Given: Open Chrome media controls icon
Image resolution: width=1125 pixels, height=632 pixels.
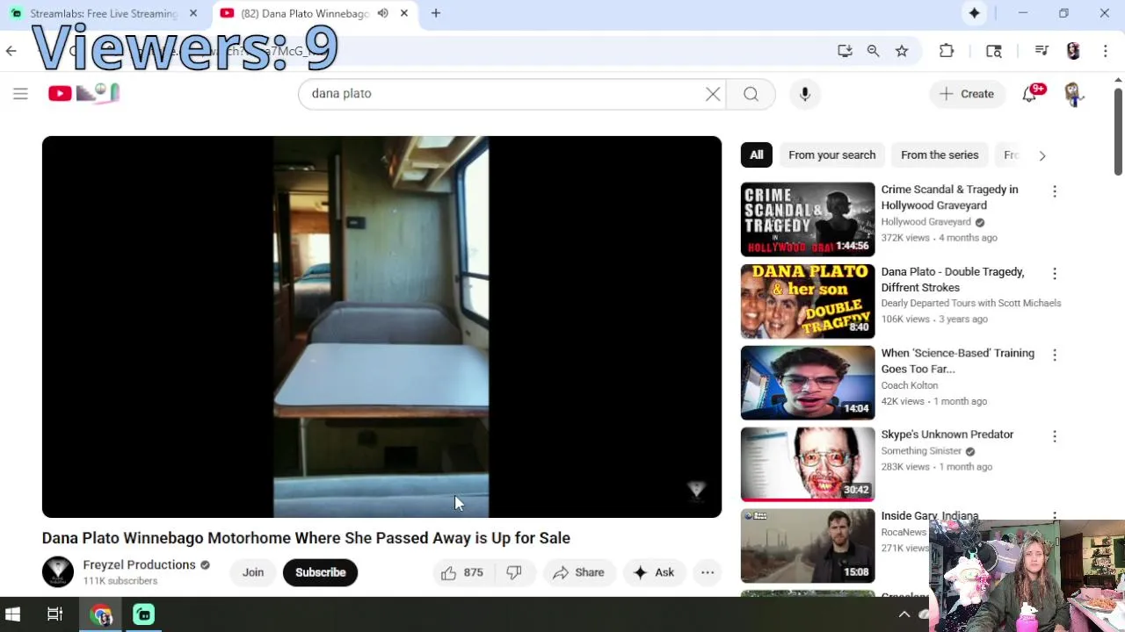Looking at the screenshot, I should (x=1042, y=51).
